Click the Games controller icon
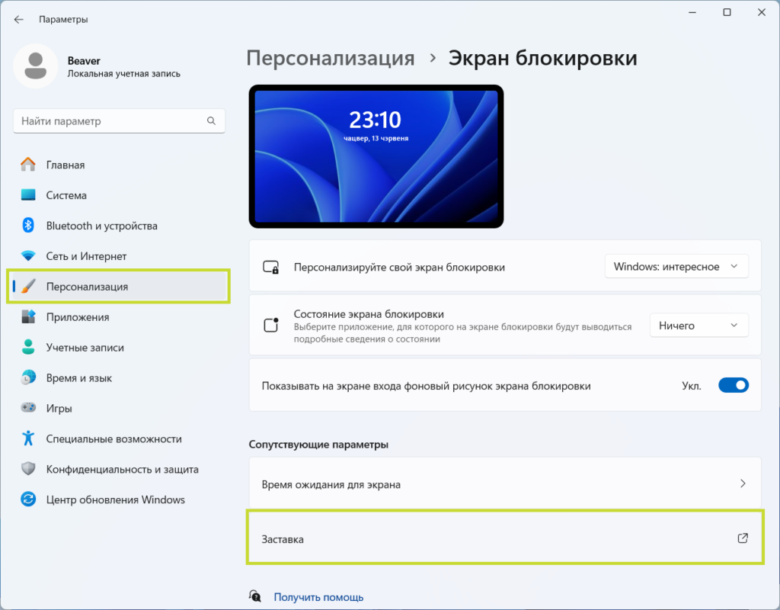Image resolution: width=780 pixels, height=610 pixels. [x=28, y=408]
